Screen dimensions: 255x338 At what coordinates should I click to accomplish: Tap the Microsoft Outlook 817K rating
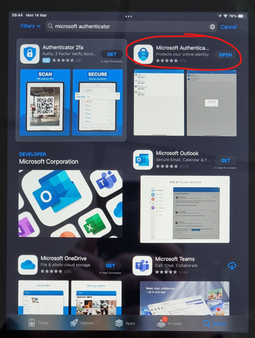[173, 166]
